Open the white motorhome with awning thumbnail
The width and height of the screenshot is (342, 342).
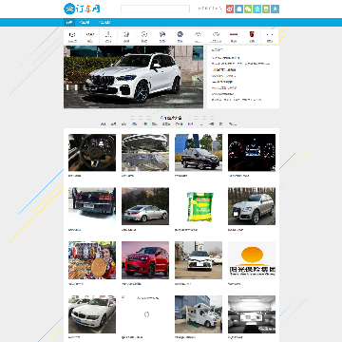(199, 314)
